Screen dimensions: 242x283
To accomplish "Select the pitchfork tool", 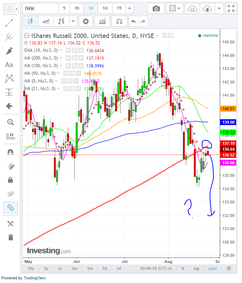I will tap(9, 37).
